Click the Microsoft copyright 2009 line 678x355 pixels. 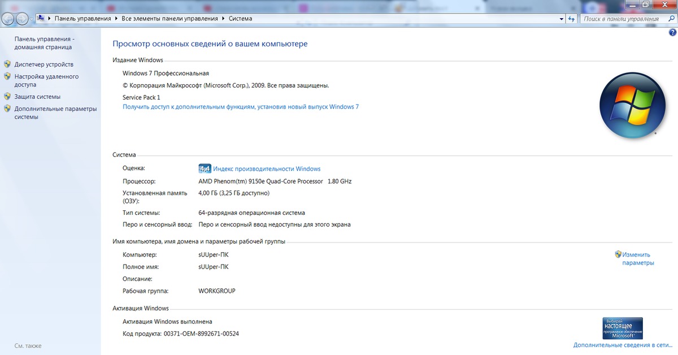(225, 85)
